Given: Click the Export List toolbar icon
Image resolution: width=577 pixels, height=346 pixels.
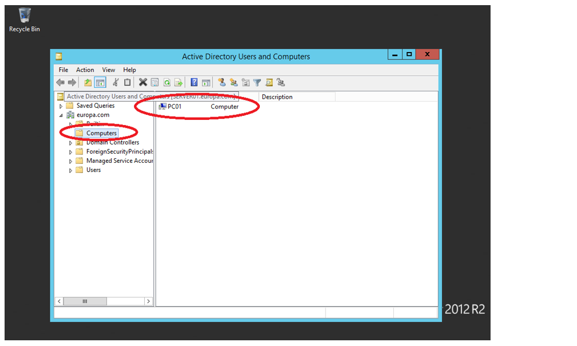Looking at the screenshot, I should 179,83.
